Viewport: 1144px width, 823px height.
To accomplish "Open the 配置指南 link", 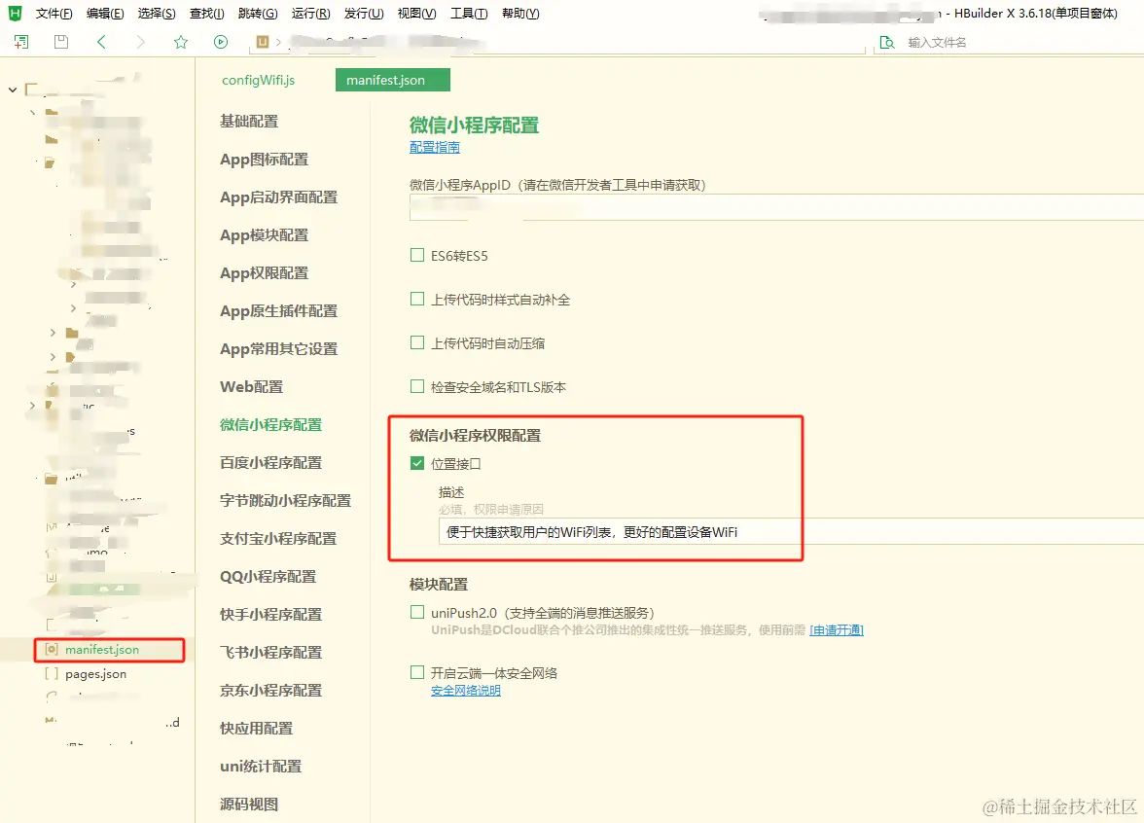I will 435,148.
